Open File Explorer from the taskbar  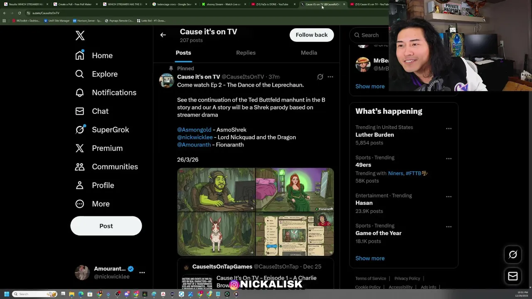(71, 294)
